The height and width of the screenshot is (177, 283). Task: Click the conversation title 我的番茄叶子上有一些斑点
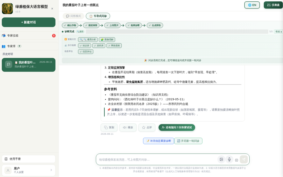[80, 5]
